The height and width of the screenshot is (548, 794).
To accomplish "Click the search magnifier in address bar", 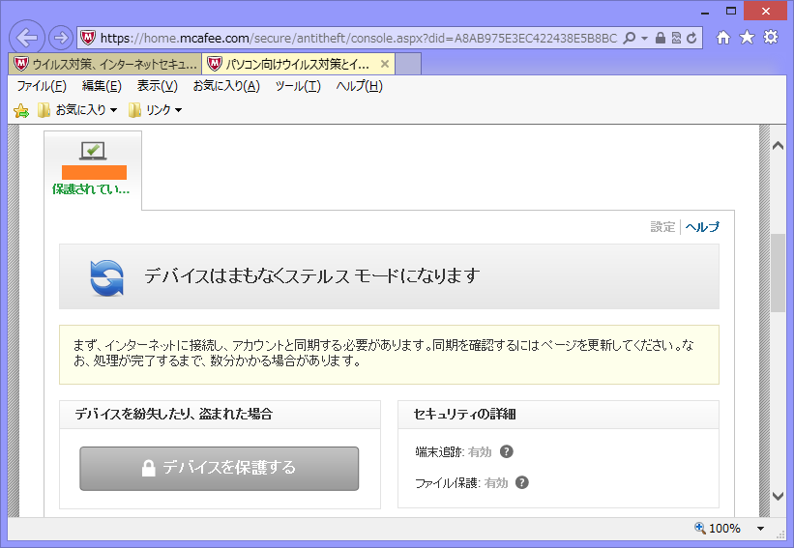I will tap(630, 38).
